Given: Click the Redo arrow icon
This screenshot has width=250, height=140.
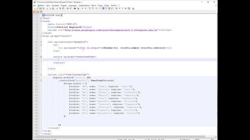Looking at the screenshot, I should coord(71,9).
